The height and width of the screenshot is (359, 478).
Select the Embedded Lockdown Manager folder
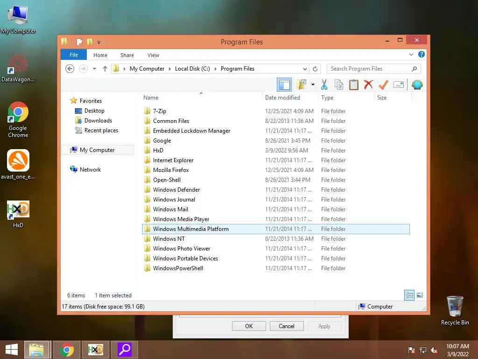pos(276,131)
